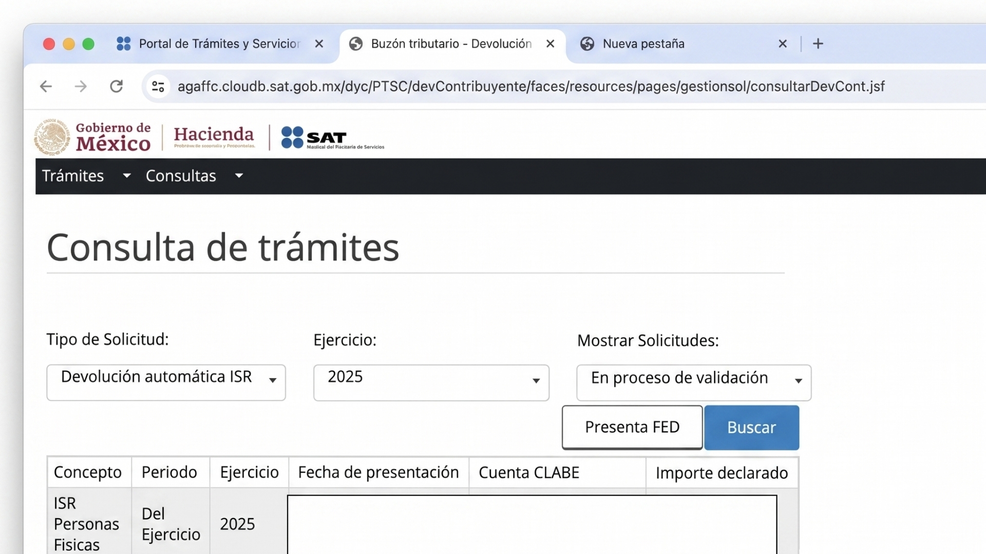Click the SAT logo in header
Viewport: 986px width, 554px height.
332,137
